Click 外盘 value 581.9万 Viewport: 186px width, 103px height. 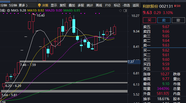[x=163, y=94]
